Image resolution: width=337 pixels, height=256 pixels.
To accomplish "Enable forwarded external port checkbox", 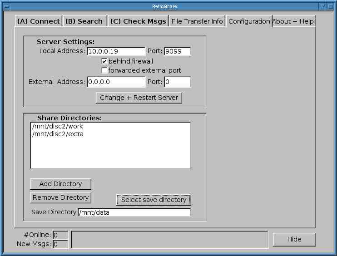I will (104, 70).
